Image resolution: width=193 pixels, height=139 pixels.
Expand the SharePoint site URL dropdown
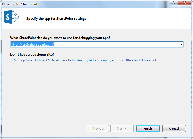pos(181,44)
